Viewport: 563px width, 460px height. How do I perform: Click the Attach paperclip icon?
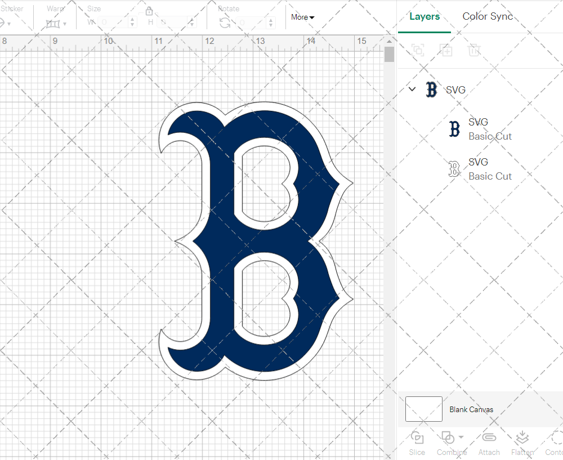(x=489, y=438)
